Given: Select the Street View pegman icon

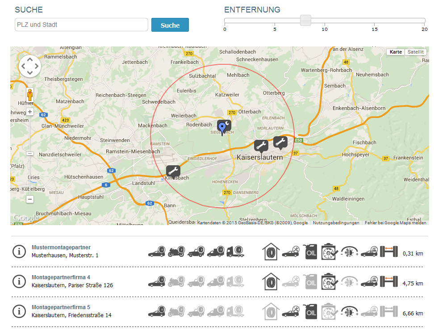Looking at the screenshot, I should (30, 95).
